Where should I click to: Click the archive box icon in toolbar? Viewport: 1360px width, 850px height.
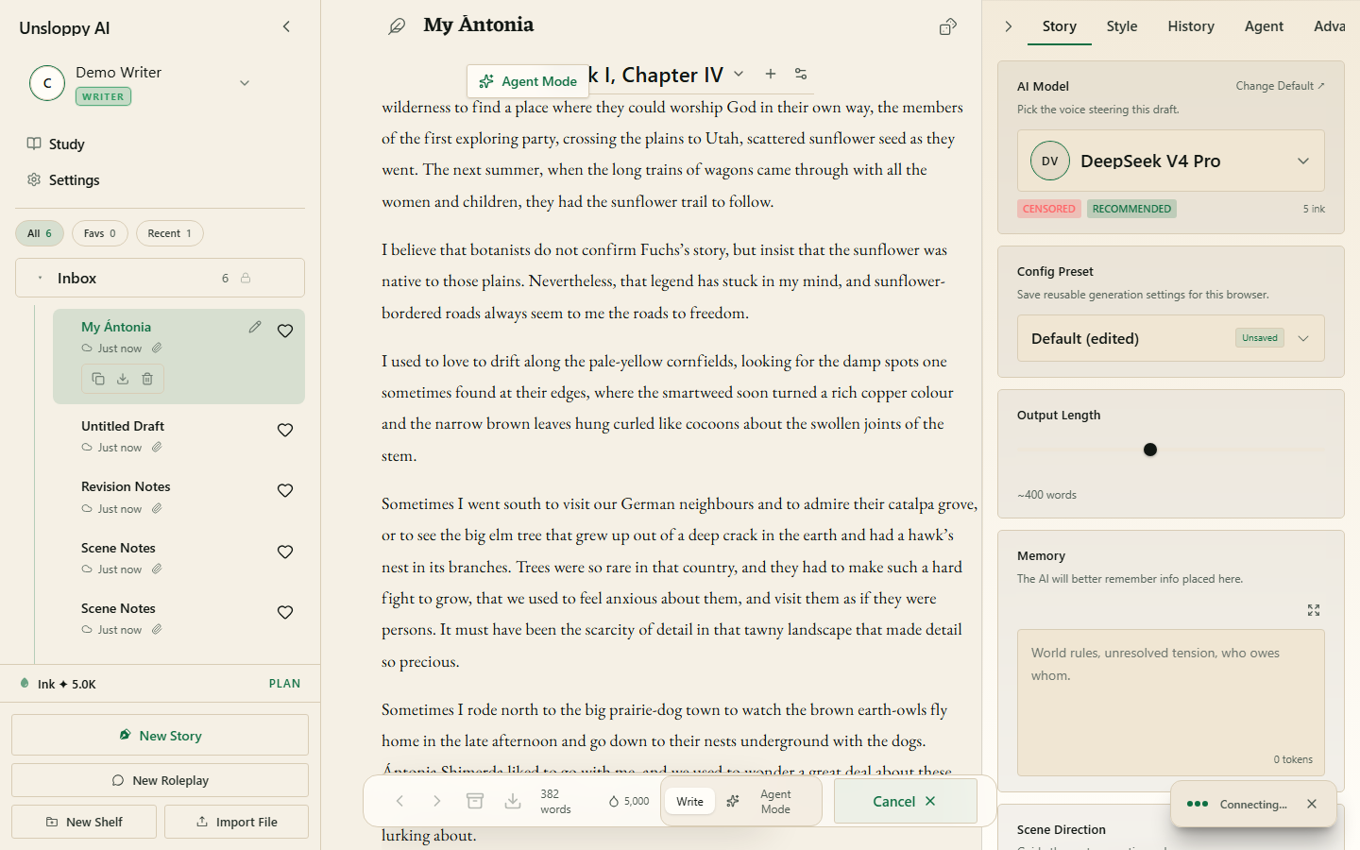click(x=475, y=801)
